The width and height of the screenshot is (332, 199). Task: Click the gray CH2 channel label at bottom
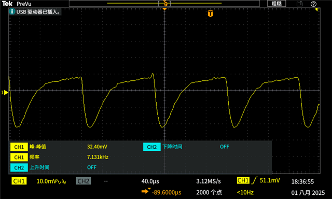pos(83,181)
